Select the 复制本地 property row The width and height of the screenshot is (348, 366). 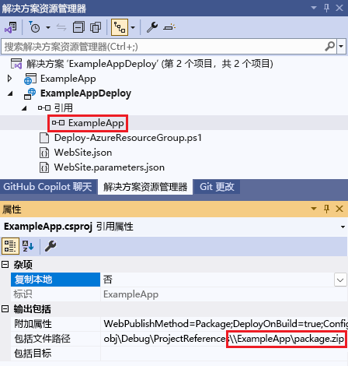[x=55, y=280]
